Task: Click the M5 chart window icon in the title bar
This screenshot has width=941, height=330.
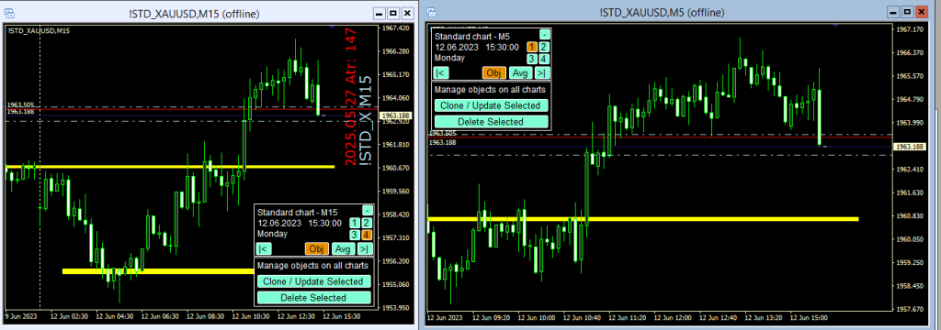Action: tap(432, 12)
